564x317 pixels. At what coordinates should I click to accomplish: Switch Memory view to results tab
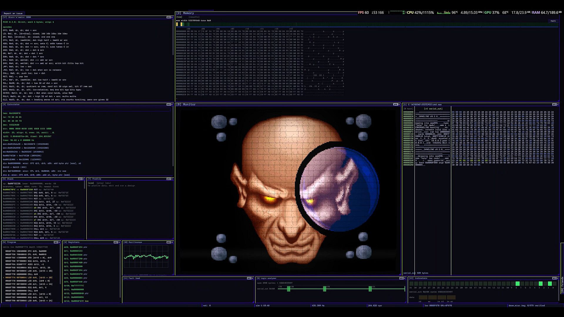194,17
